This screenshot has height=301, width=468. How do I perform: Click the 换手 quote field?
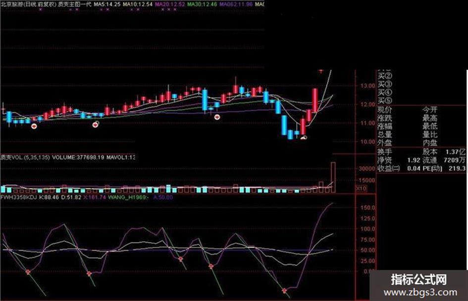point(385,152)
